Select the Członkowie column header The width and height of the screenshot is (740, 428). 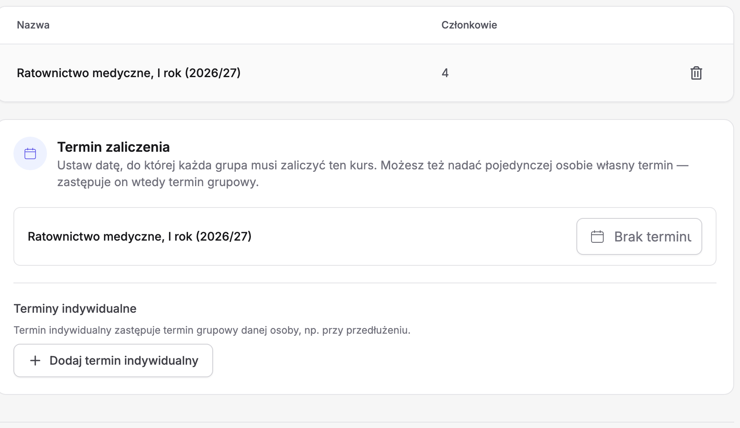[469, 25]
